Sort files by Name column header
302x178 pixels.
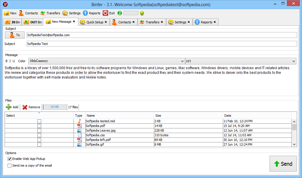120,116
